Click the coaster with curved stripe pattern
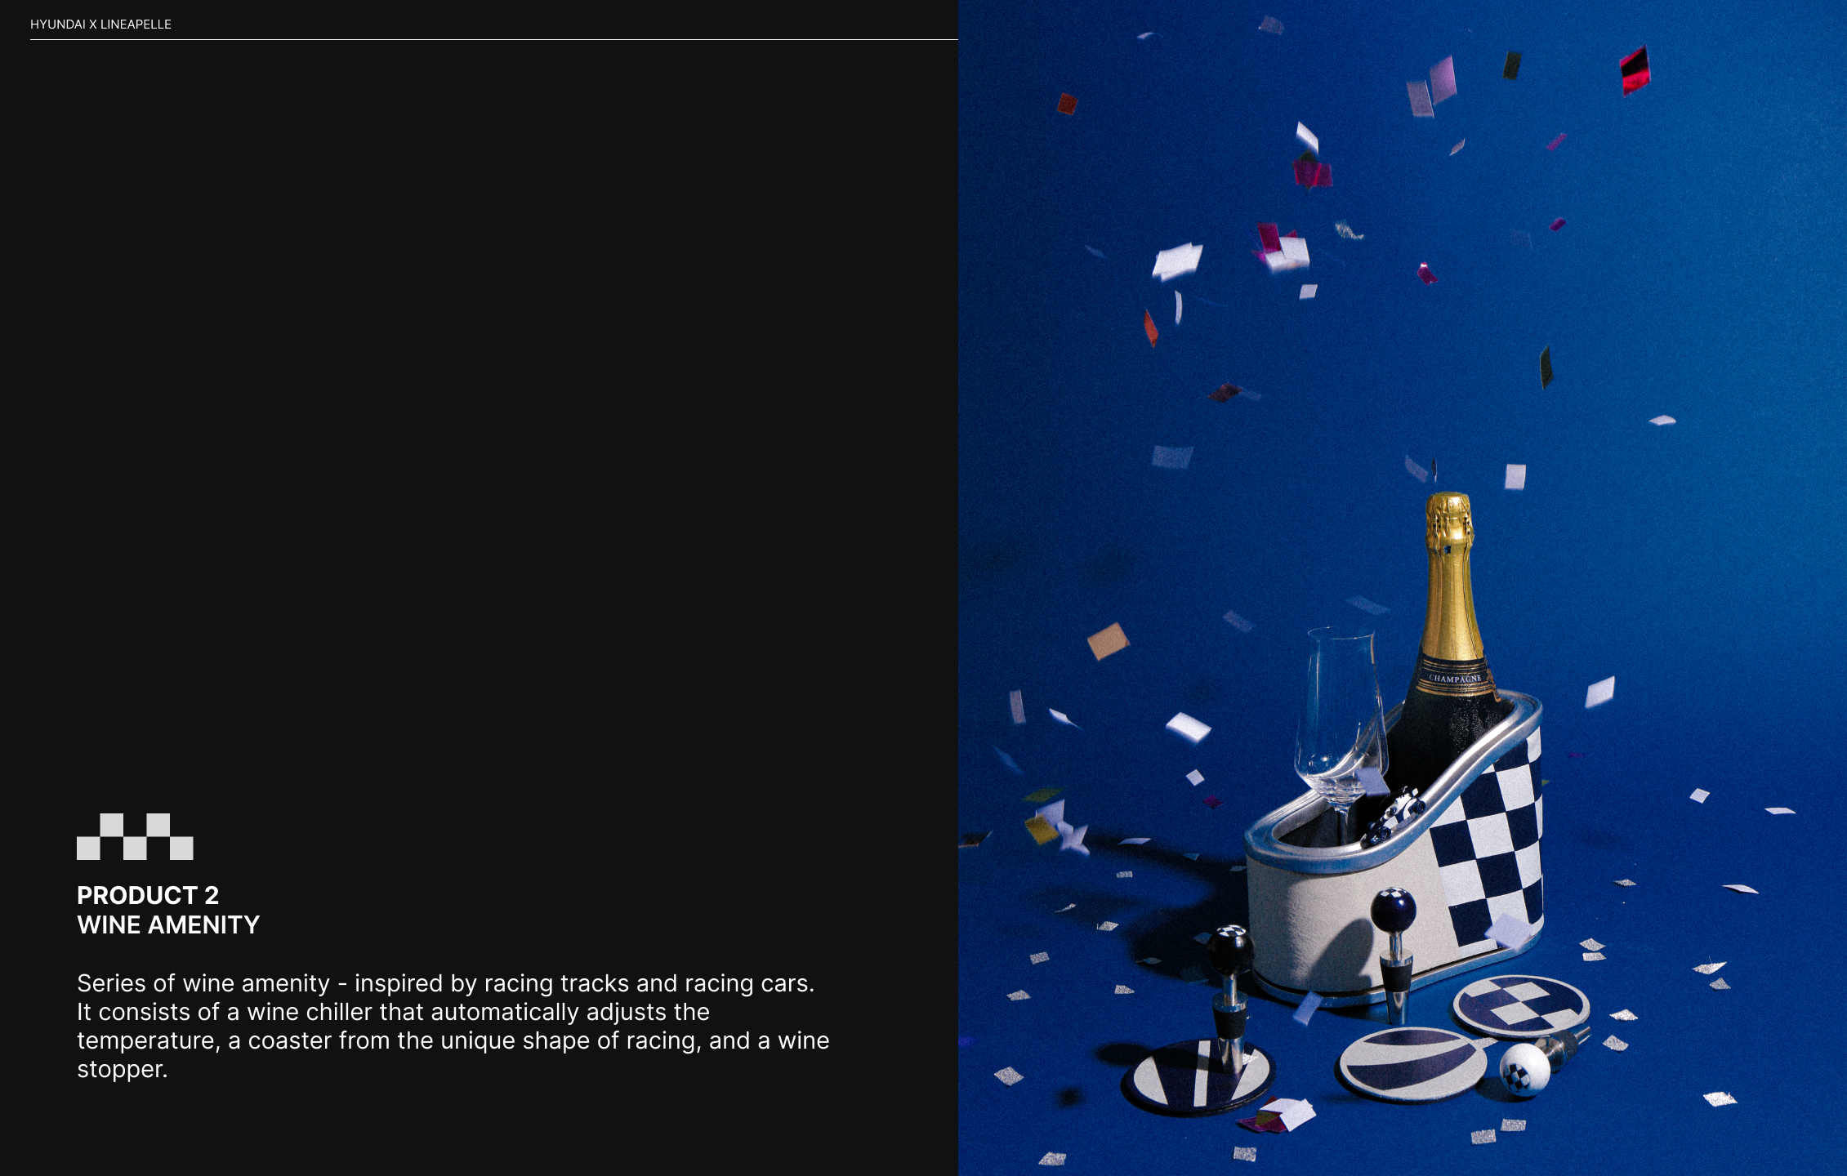Image resolution: width=1847 pixels, height=1176 pixels. coord(1412,1064)
